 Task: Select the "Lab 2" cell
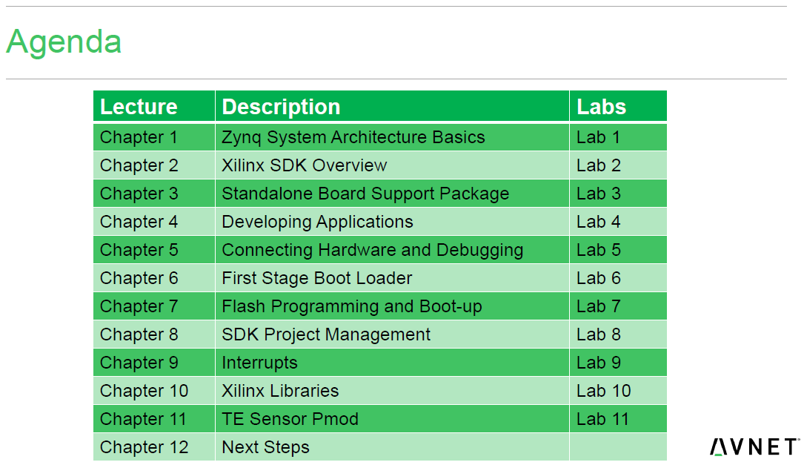tap(619, 165)
